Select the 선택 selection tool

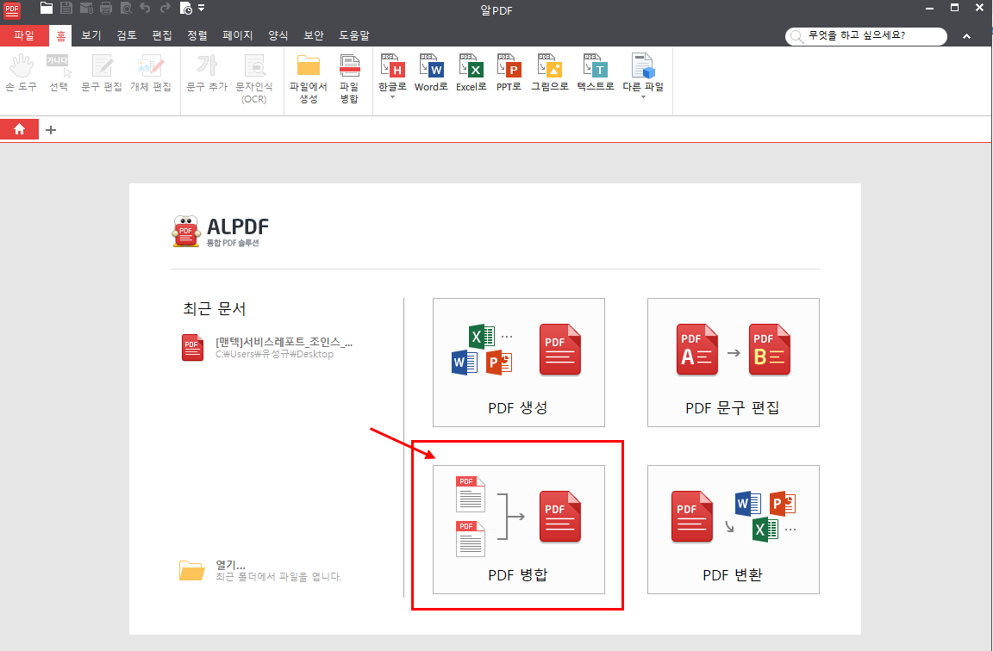(x=59, y=73)
